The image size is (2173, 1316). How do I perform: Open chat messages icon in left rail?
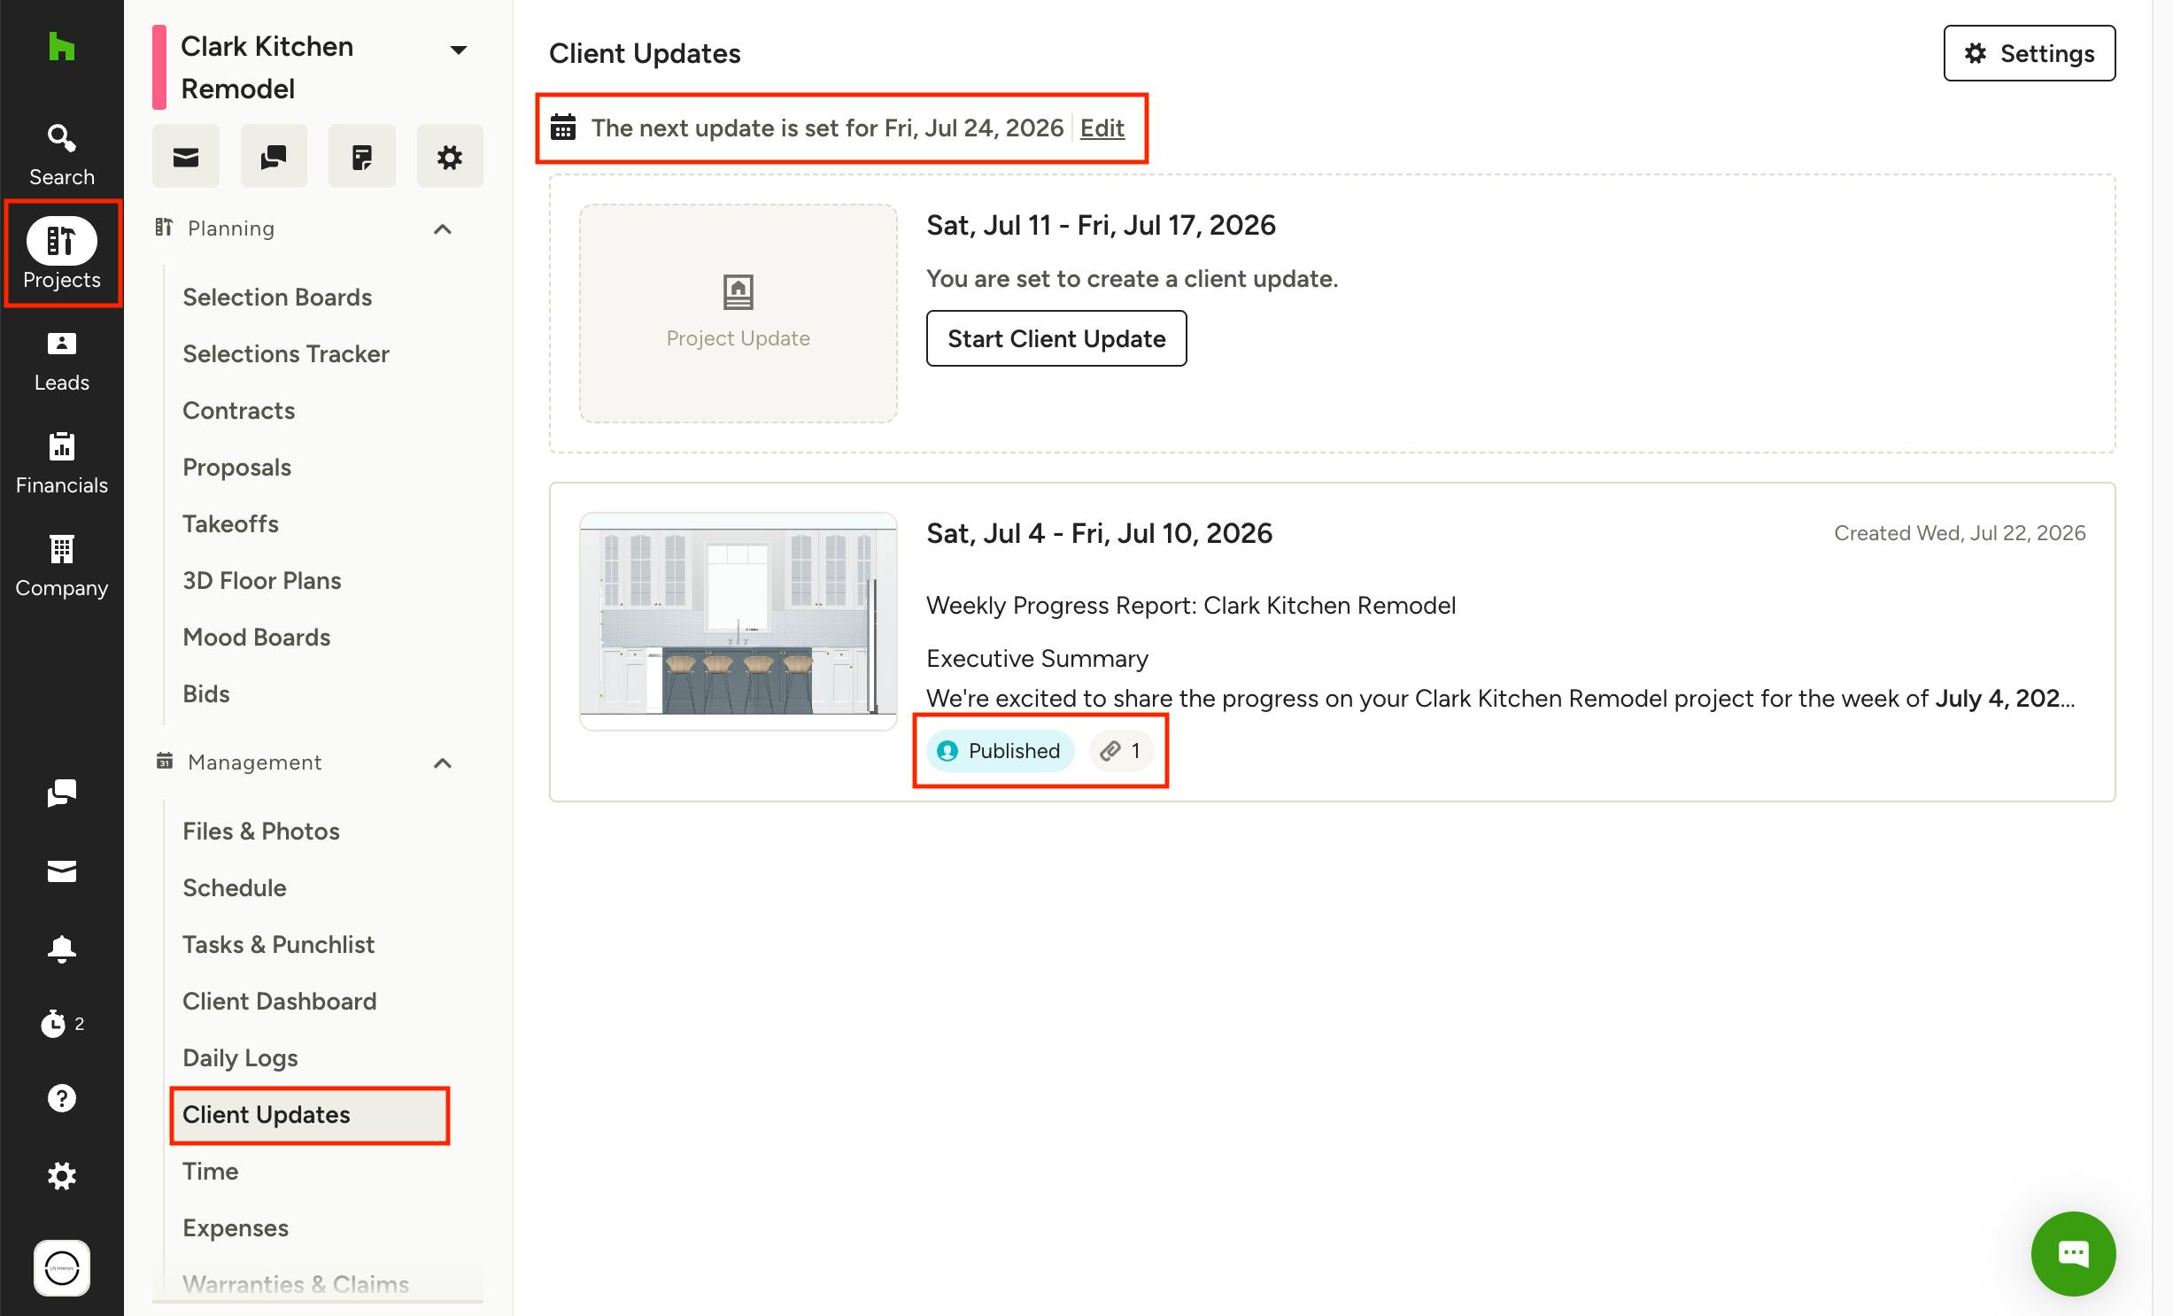[x=61, y=793]
